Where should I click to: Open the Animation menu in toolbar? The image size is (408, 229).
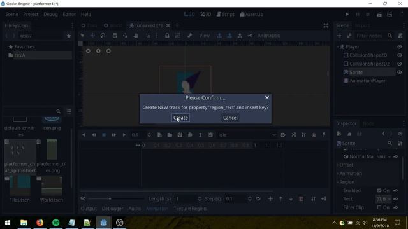pos(269,36)
